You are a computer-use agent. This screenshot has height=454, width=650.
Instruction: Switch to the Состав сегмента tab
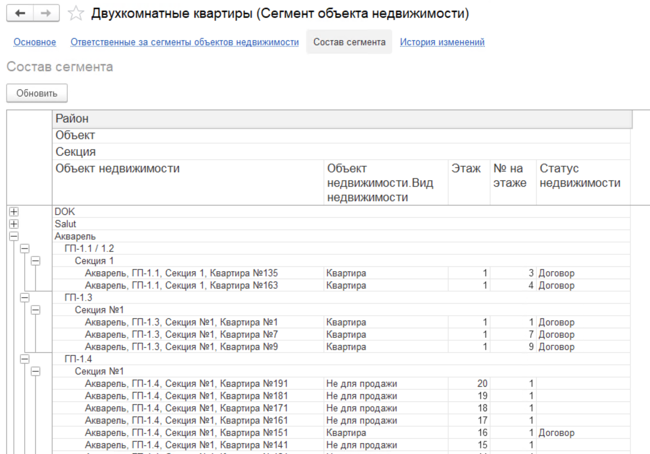349,42
